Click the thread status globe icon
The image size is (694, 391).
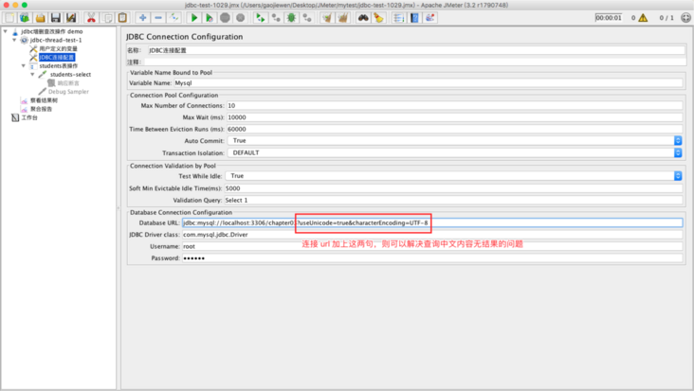pos(685,18)
